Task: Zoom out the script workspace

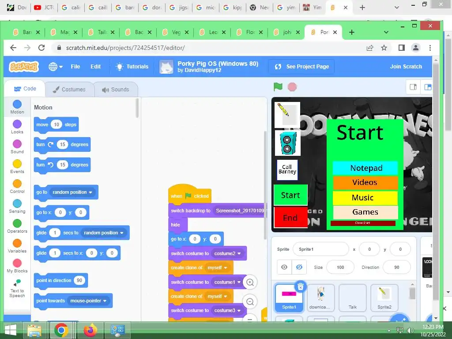Action: pos(250,302)
